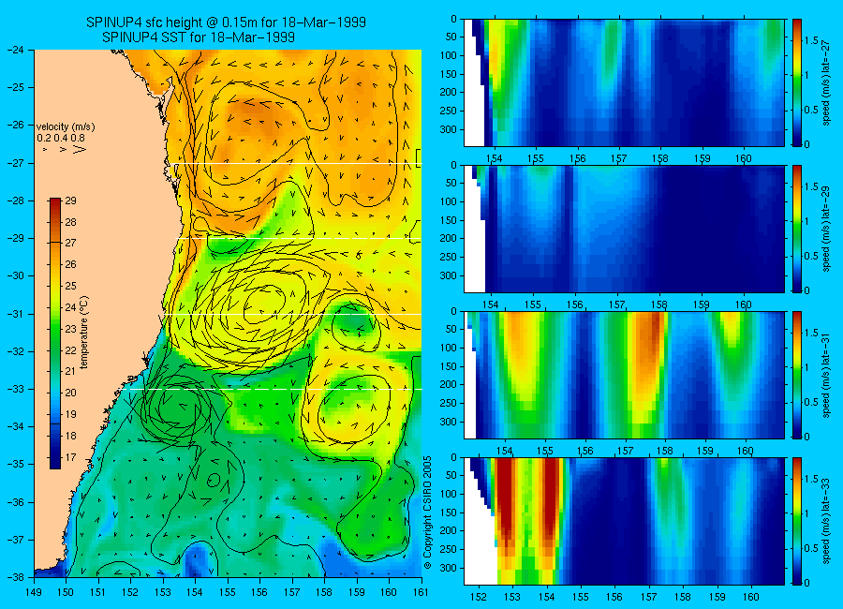Click the cold eddy centre near 153.5E, -33.5 on map
843x609 pixels.
pyautogui.click(x=179, y=408)
